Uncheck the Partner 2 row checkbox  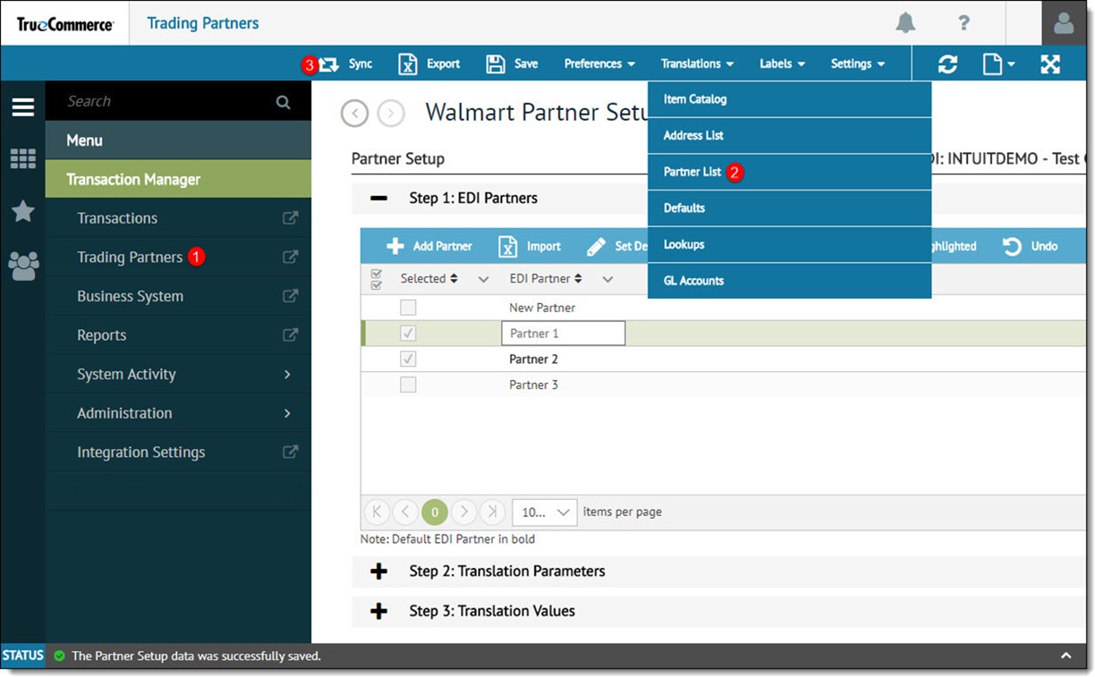pyautogui.click(x=408, y=360)
